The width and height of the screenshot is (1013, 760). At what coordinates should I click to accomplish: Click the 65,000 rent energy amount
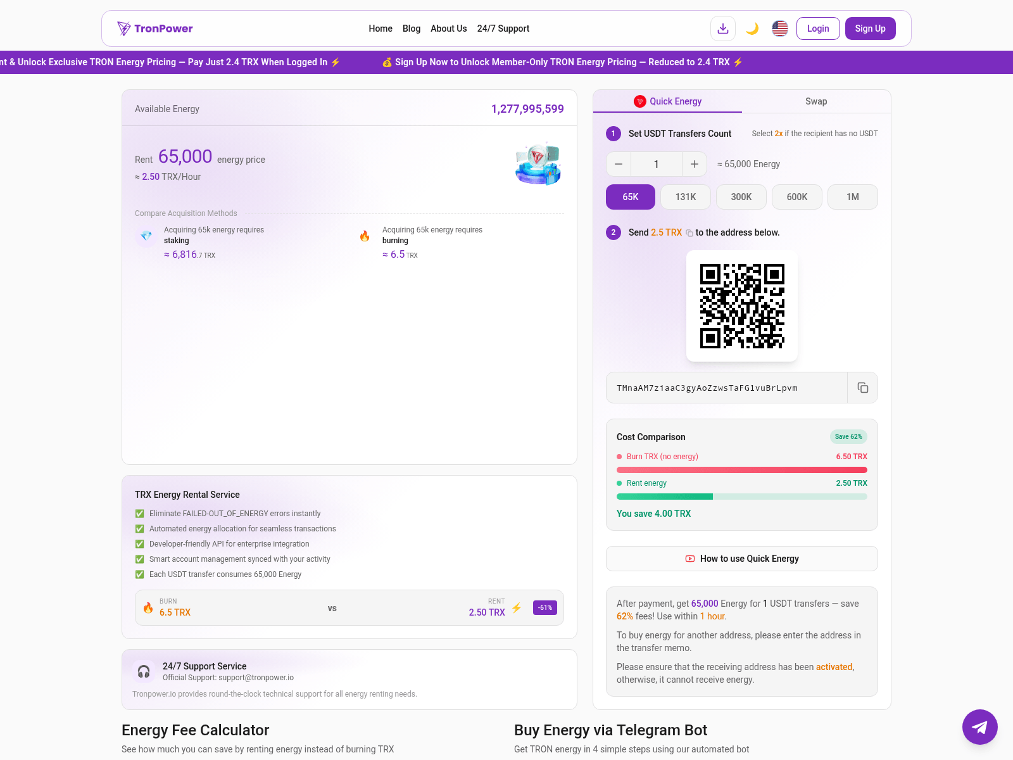185,156
